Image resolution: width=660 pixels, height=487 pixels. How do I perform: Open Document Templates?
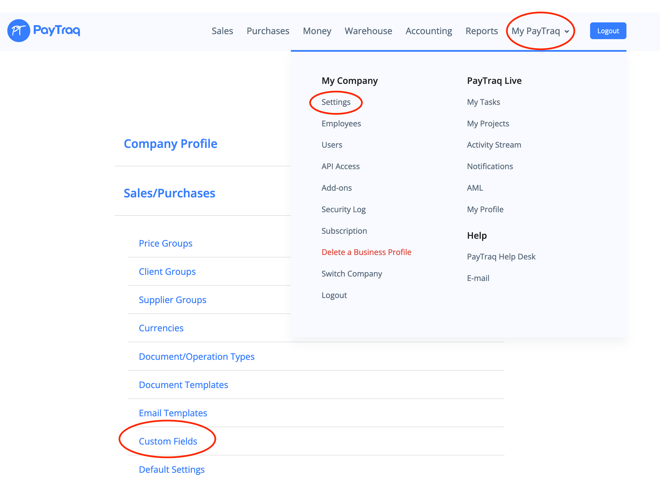click(183, 385)
